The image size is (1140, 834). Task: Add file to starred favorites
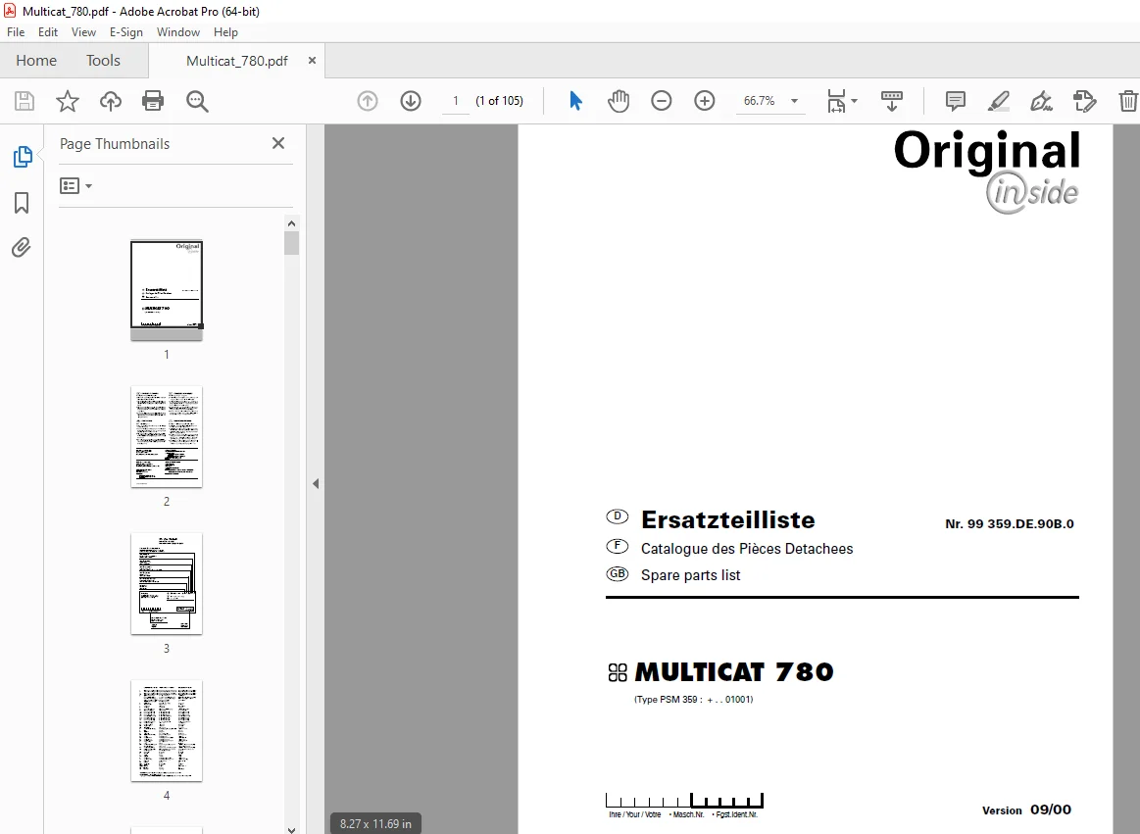[67, 100]
